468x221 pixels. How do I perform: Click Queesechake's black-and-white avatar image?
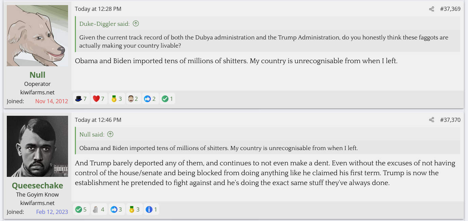coord(37,146)
